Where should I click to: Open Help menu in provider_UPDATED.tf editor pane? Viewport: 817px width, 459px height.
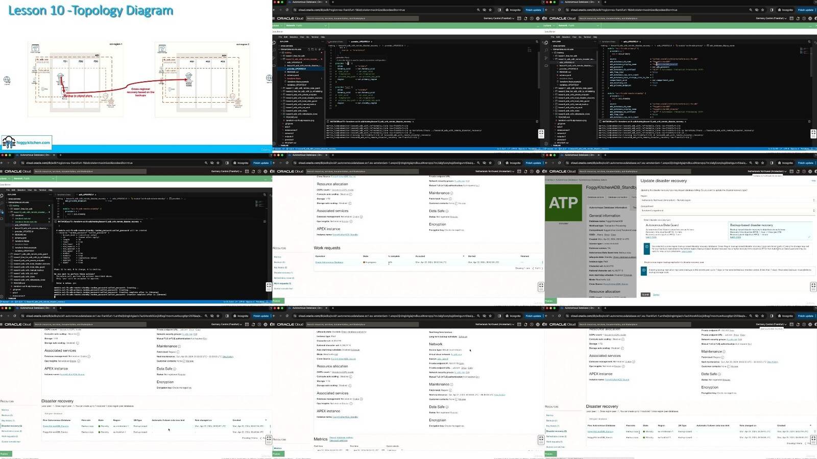pos(323,37)
